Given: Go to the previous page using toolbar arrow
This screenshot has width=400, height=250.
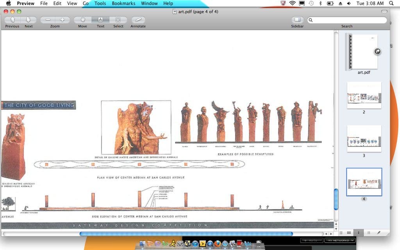Looking at the screenshot, I should pos(12,20).
